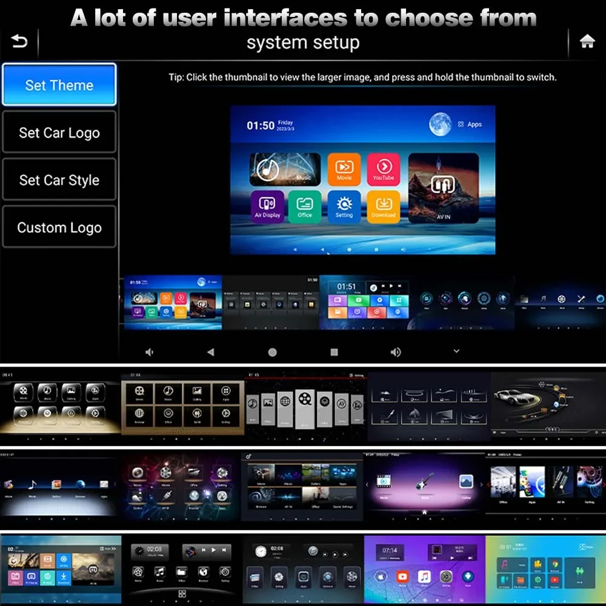Open Apps link in the theme preview
Screen dimensions: 606x606
(470, 124)
